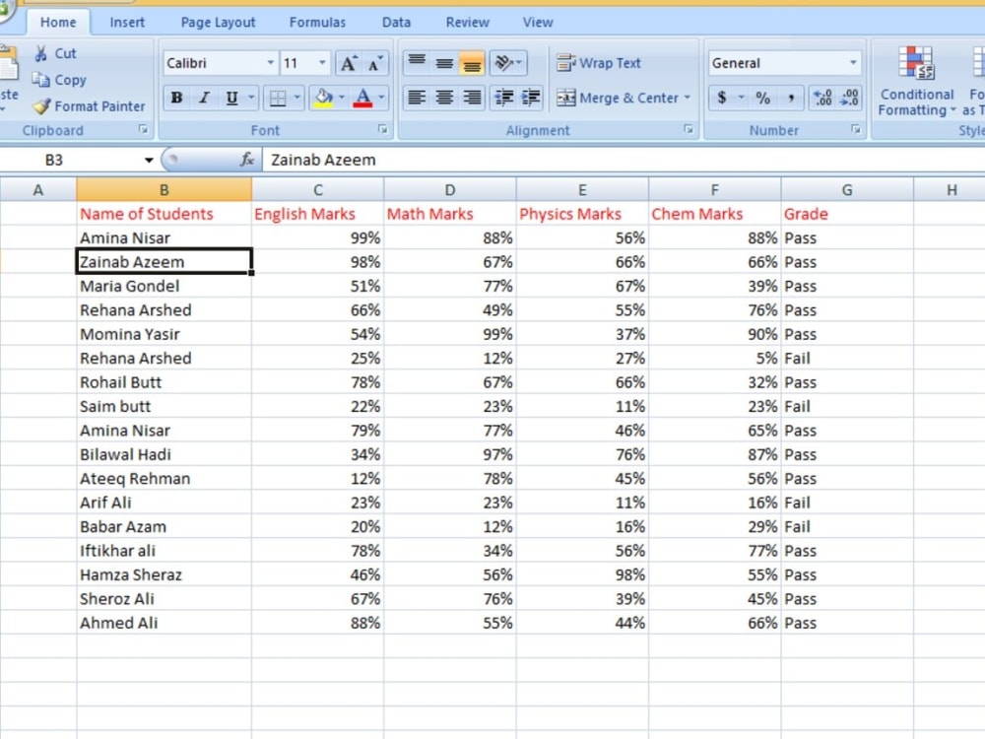
Task: Switch to the Home tab
Action: [x=58, y=23]
